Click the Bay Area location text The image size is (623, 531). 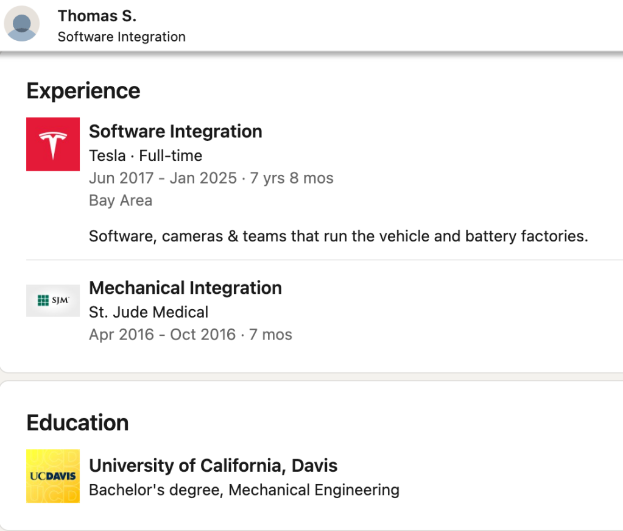(x=121, y=201)
